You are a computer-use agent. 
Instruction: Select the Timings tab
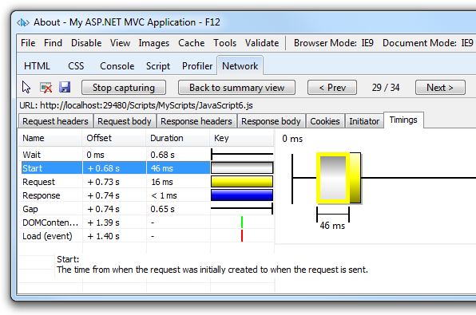click(x=403, y=120)
